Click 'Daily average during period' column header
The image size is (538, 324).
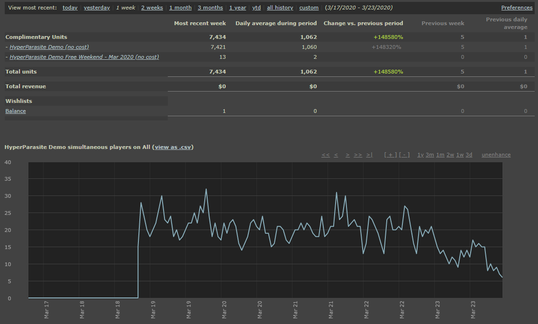click(x=276, y=23)
